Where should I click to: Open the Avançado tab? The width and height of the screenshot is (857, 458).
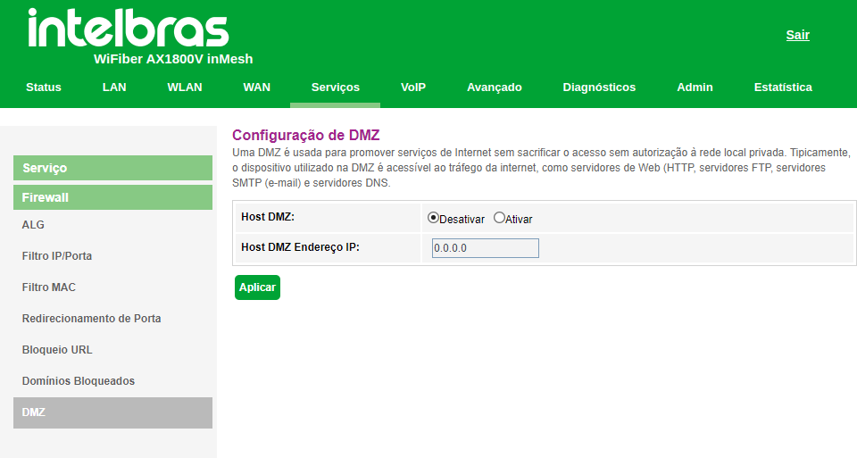[x=494, y=87]
